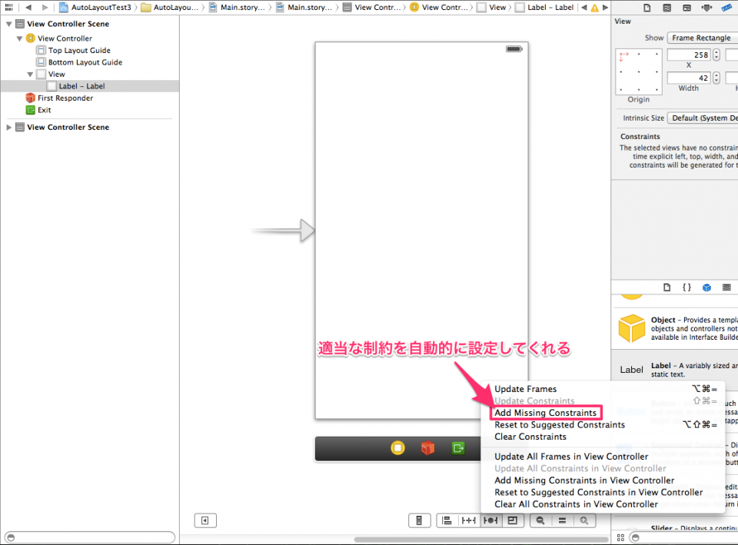The height and width of the screenshot is (545, 738).
Task: Open the Show Frame Rectangle dropdown
Action: click(x=703, y=38)
